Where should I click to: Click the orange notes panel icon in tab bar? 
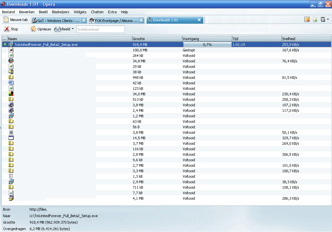307,20
